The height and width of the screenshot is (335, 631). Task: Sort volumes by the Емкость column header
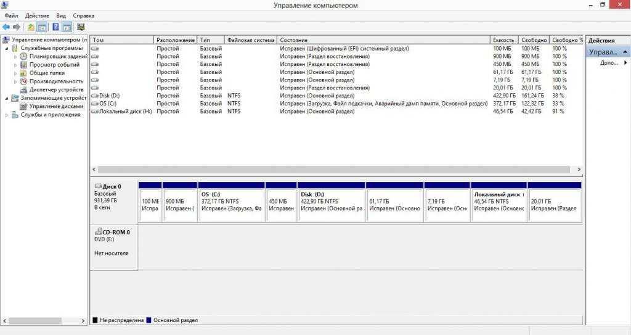click(503, 40)
